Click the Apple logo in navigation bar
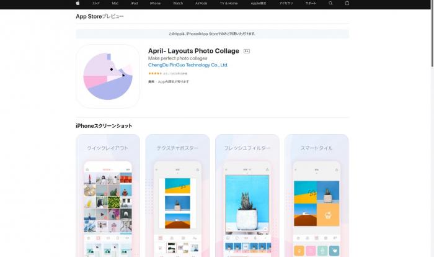 [78, 3]
